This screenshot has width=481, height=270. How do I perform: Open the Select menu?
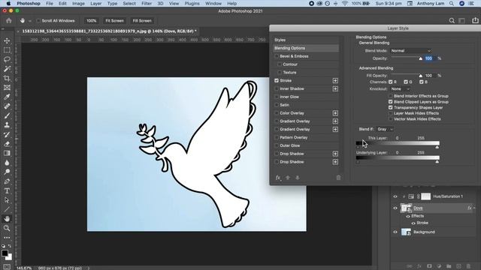(x=129, y=3)
